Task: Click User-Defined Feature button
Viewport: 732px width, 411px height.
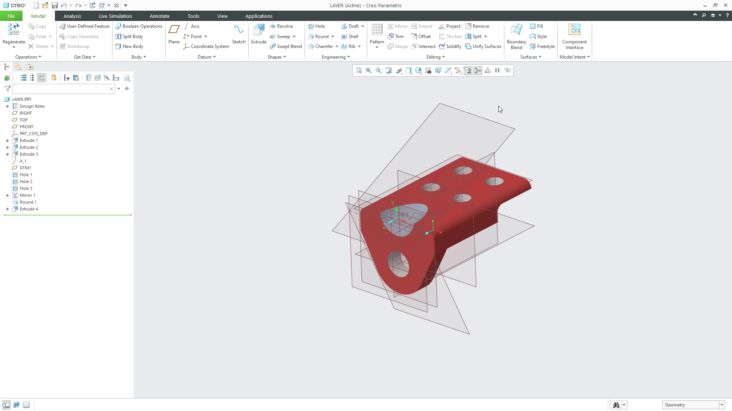Action: coord(85,26)
